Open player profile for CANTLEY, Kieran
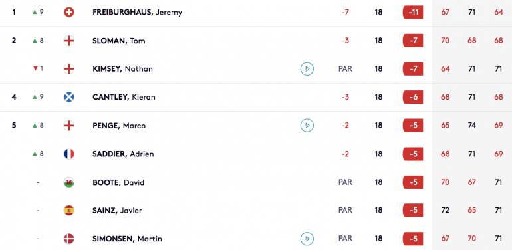 124,97
